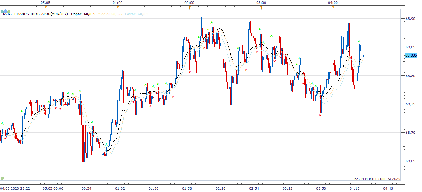
Task: Select the orange 03:00 timeline marker
Action: (261, 7)
